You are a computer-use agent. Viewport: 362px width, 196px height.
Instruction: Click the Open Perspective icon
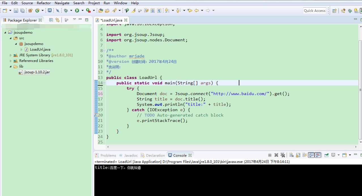click(x=335, y=11)
